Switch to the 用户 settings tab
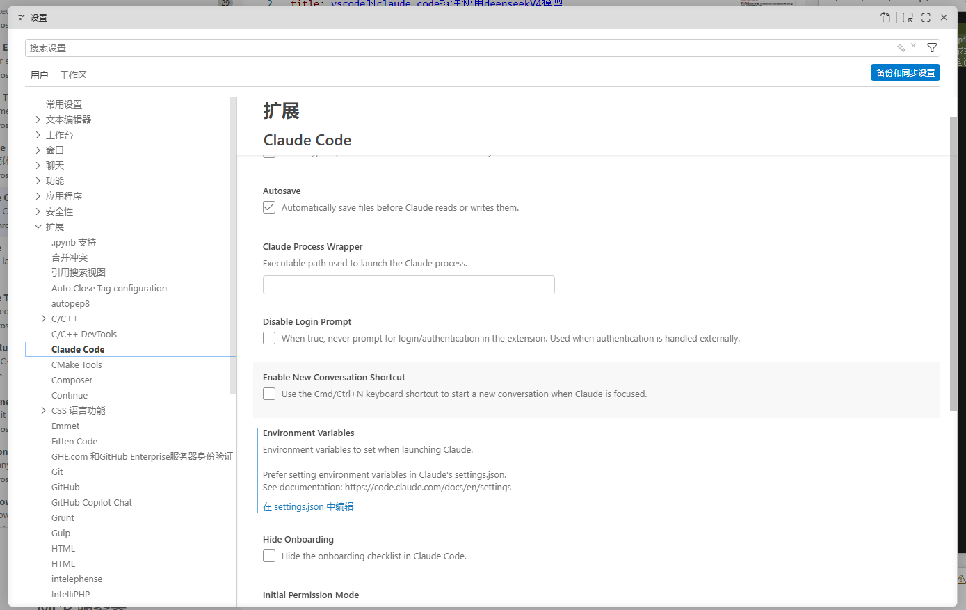Image resolution: width=966 pixels, height=610 pixels. click(40, 75)
